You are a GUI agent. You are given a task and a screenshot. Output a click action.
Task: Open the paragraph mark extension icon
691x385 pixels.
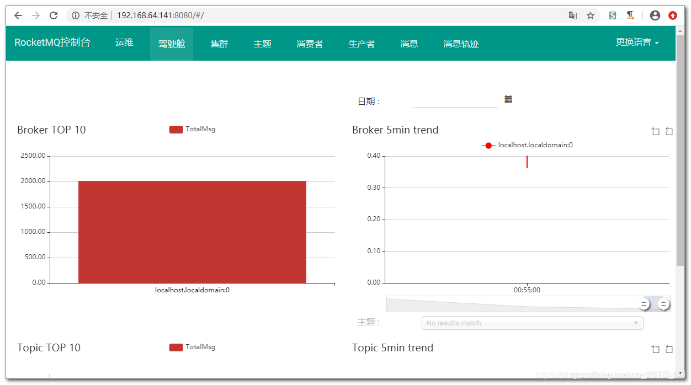630,15
